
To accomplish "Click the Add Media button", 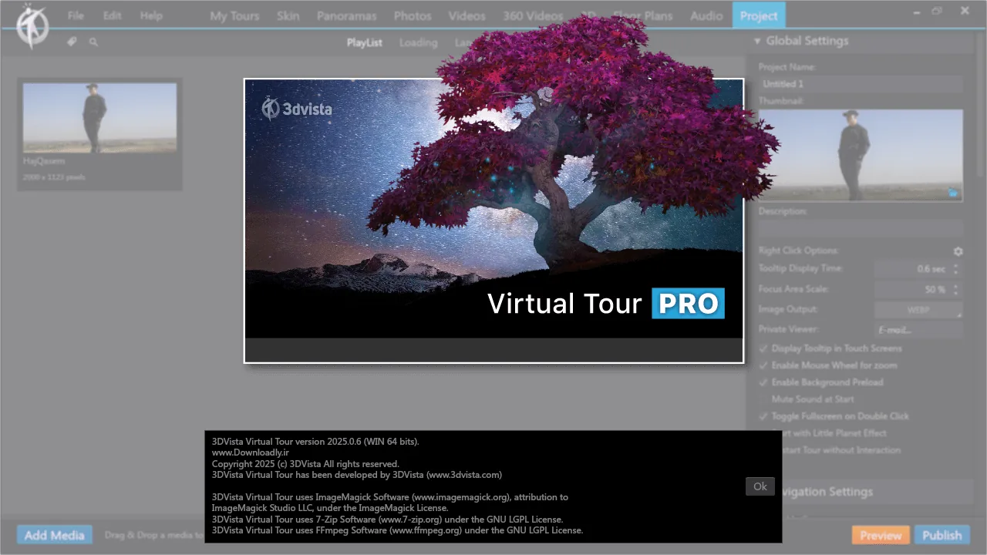I will point(55,535).
